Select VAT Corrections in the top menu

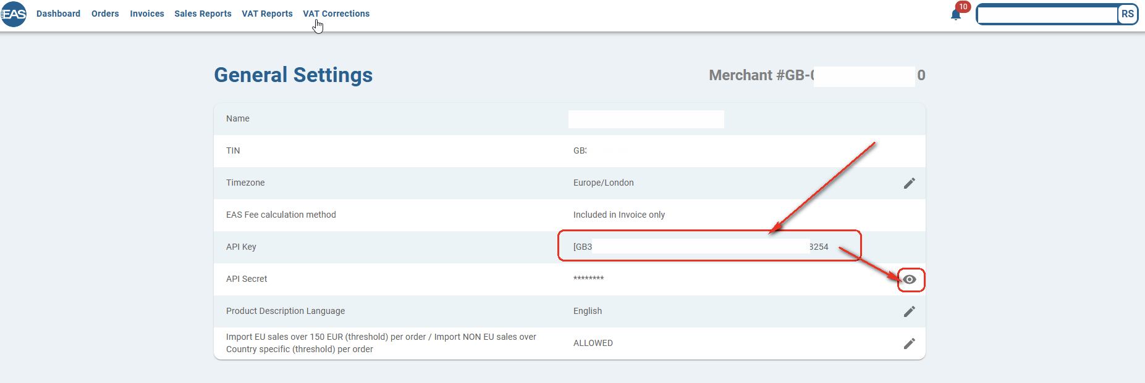point(336,14)
